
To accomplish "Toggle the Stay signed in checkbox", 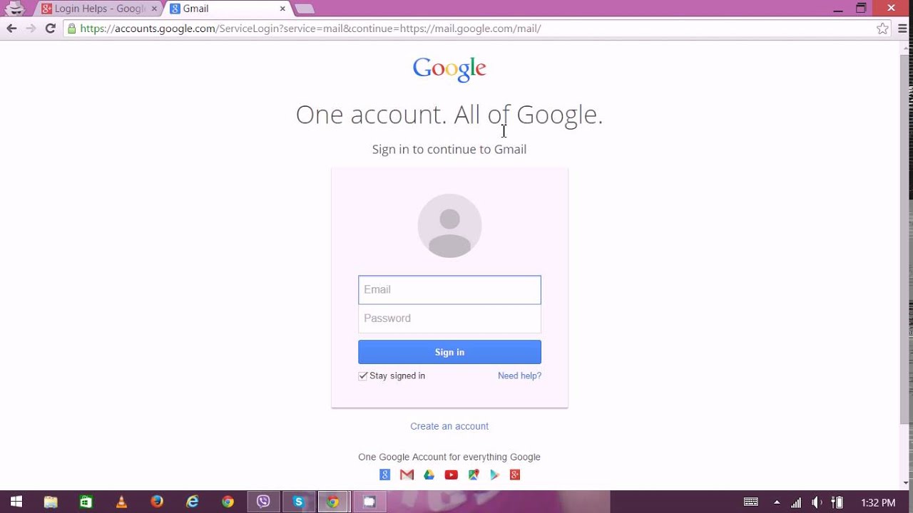I will [363, 375].
